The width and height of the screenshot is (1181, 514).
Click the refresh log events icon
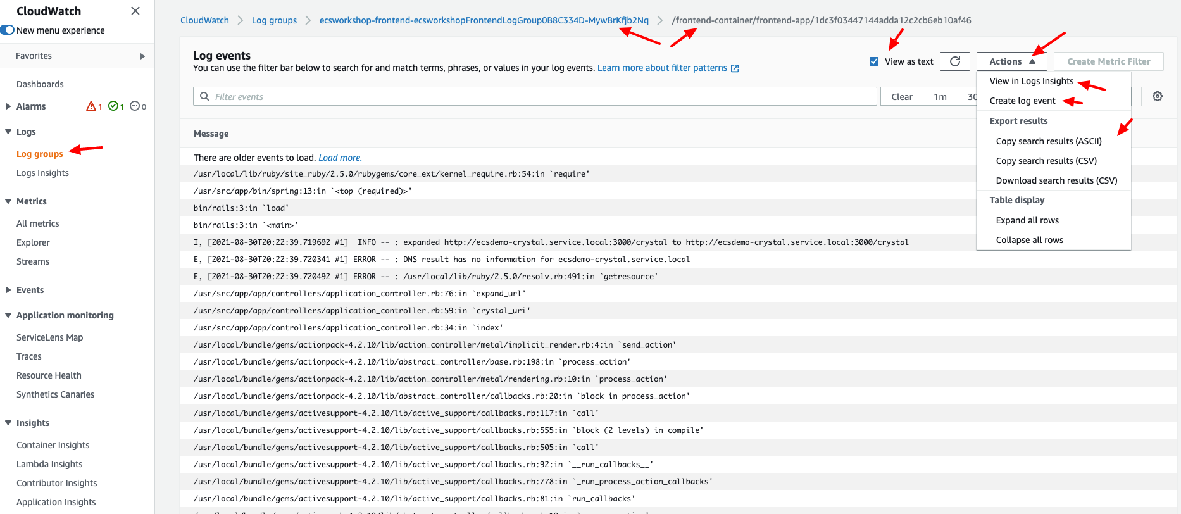pos(955,61)
